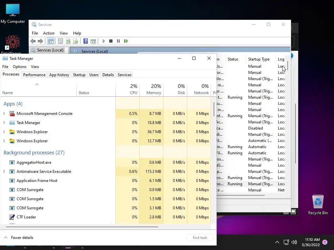334x250 pixels.
Task: Click the Forward arrow in Services toolbar
Action: pos(40,41)
